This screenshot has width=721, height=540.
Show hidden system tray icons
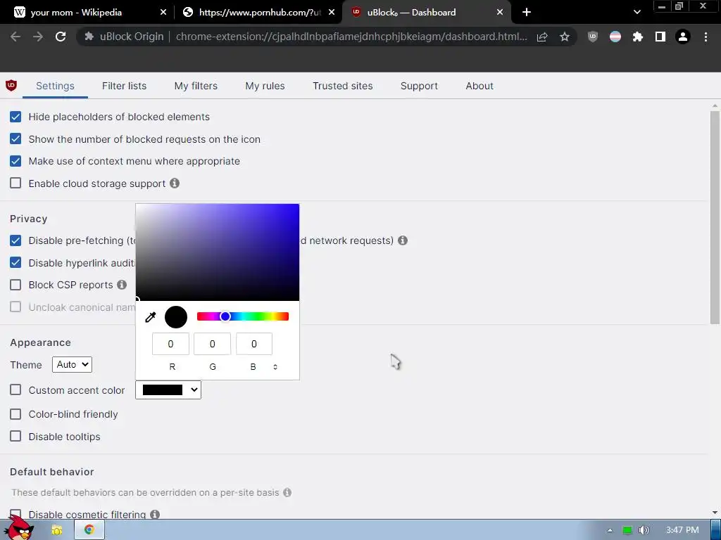[x=610, y=530]
